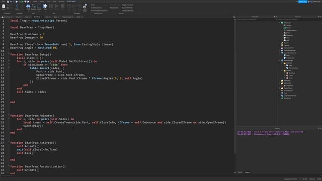Choose On Unhandled Exceptions option

(x=99, y=11)
